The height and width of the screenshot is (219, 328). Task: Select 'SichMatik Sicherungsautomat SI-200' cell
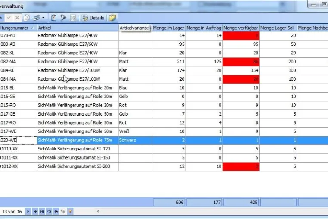77,166
